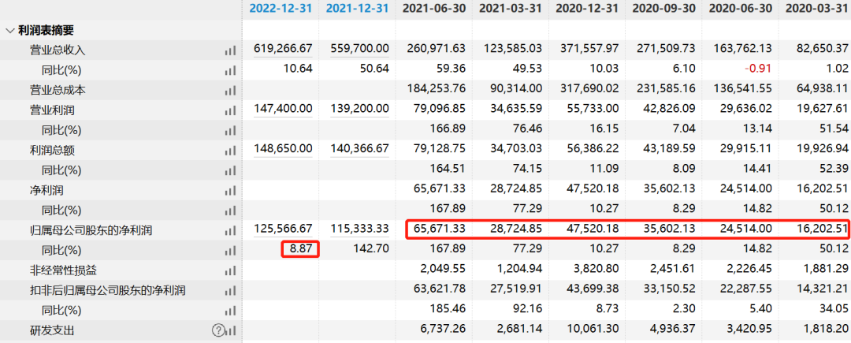The height and width of the screenshot is (343, 851).
Task: Click chart icon for 营业利润 row
Action: pyautogui.click(x=230, y=110)
